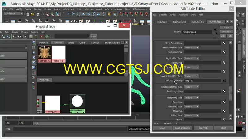Click the Save Scene disk icon
The height and width of the screenshot is (139, 248).
pos(38,14)
